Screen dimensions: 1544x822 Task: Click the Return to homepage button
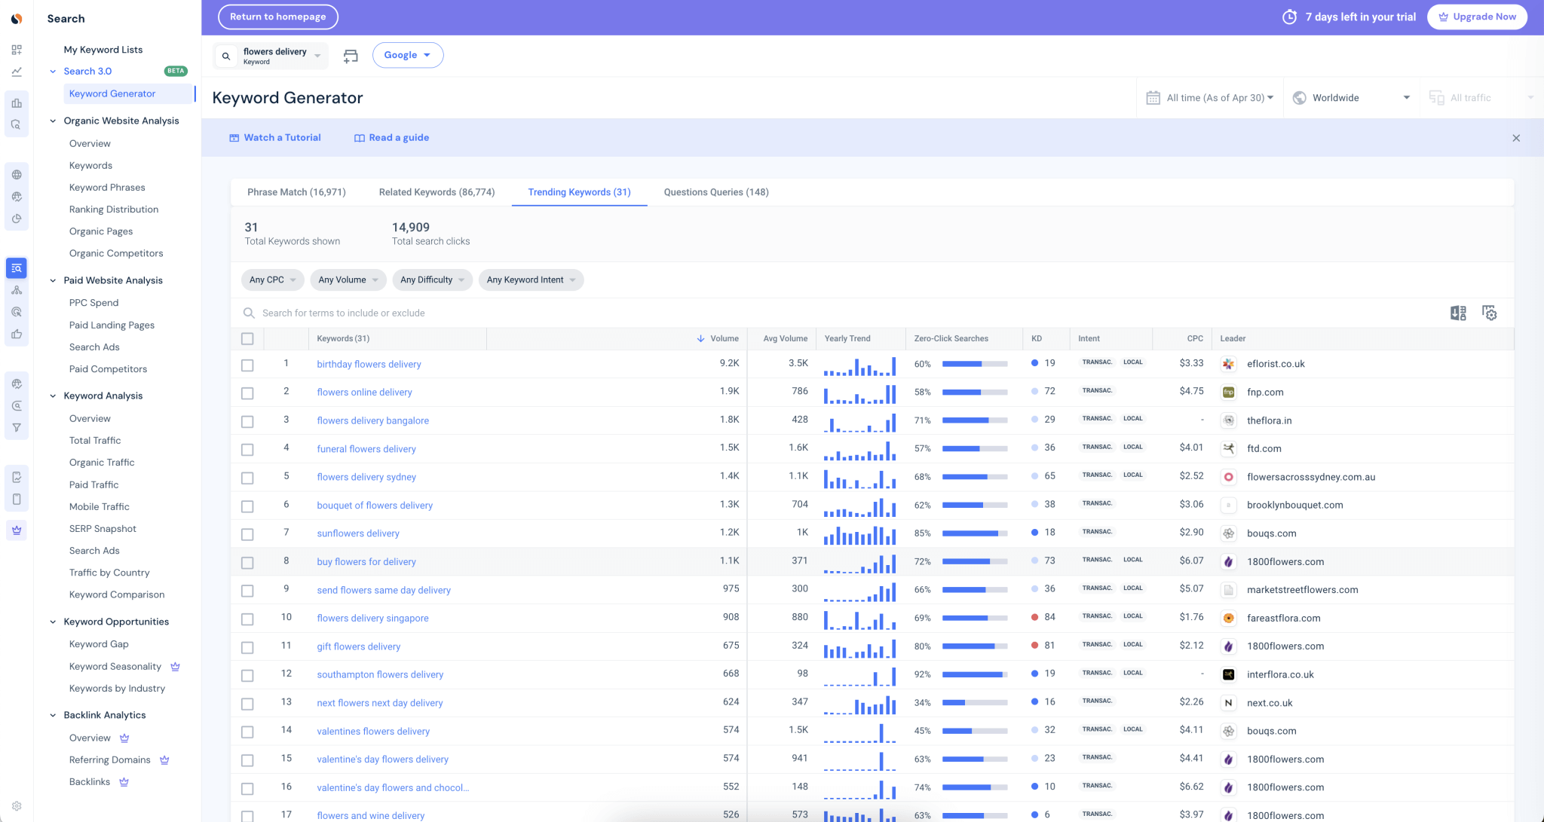[x=277, y=16]
